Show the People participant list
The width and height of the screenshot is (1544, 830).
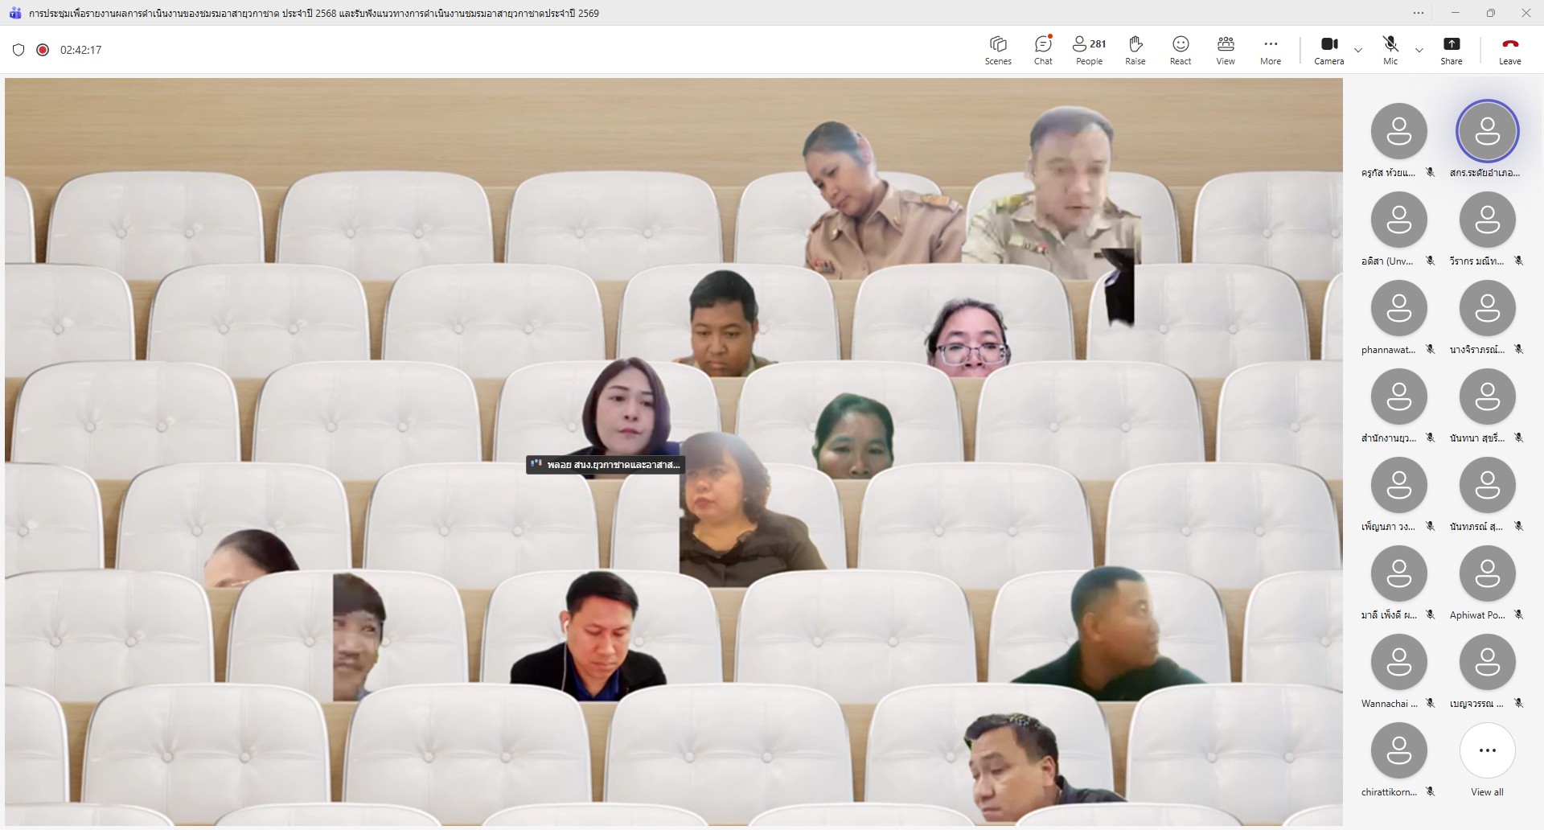(x=1089, y=50)
